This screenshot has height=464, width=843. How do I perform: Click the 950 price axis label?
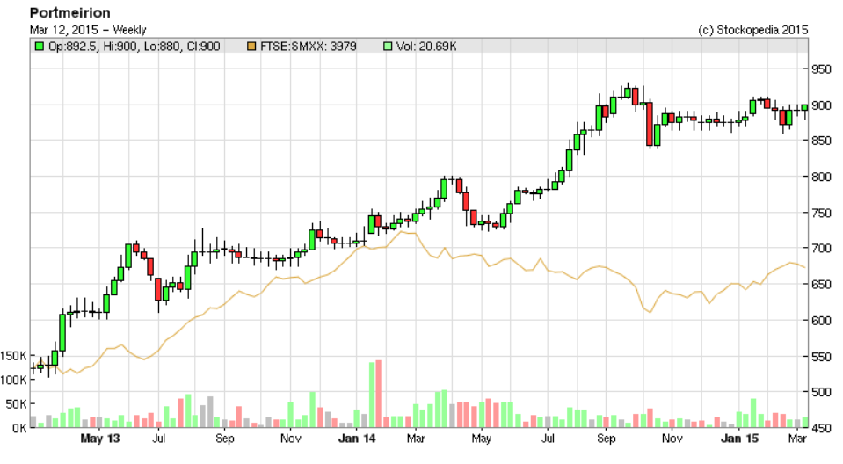(821, 69)
